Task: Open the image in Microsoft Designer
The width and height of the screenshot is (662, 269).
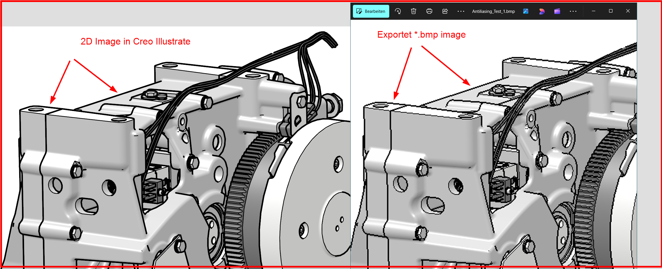Action: coord(542,11)
